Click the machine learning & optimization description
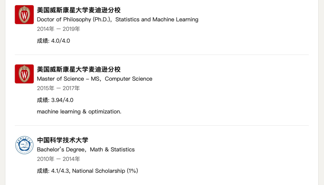 click(x=79, y=112)
